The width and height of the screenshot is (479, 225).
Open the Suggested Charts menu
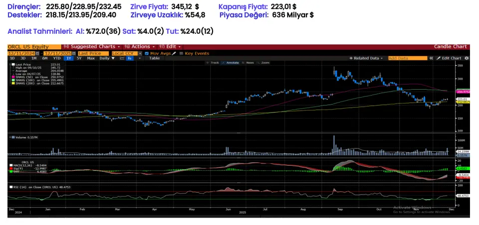point(89,46)
